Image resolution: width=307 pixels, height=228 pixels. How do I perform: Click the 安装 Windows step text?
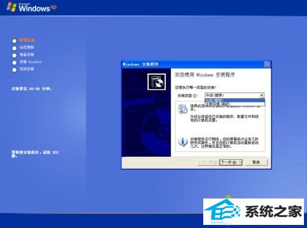(31, 61)
